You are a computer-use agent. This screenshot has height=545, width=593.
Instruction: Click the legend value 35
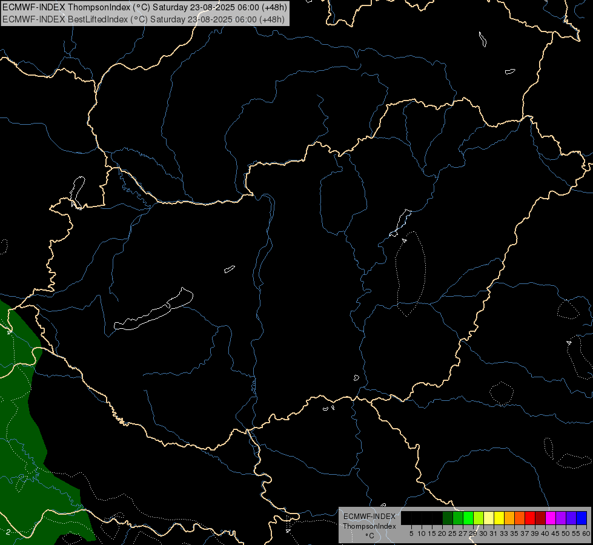515,533
